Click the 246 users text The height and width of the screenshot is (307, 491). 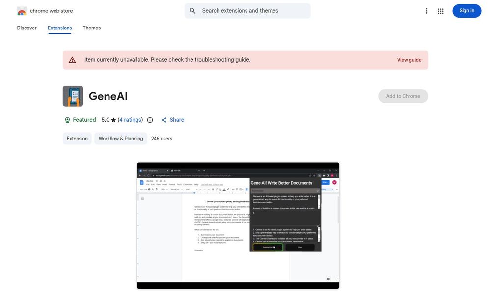tap(162, 139)
